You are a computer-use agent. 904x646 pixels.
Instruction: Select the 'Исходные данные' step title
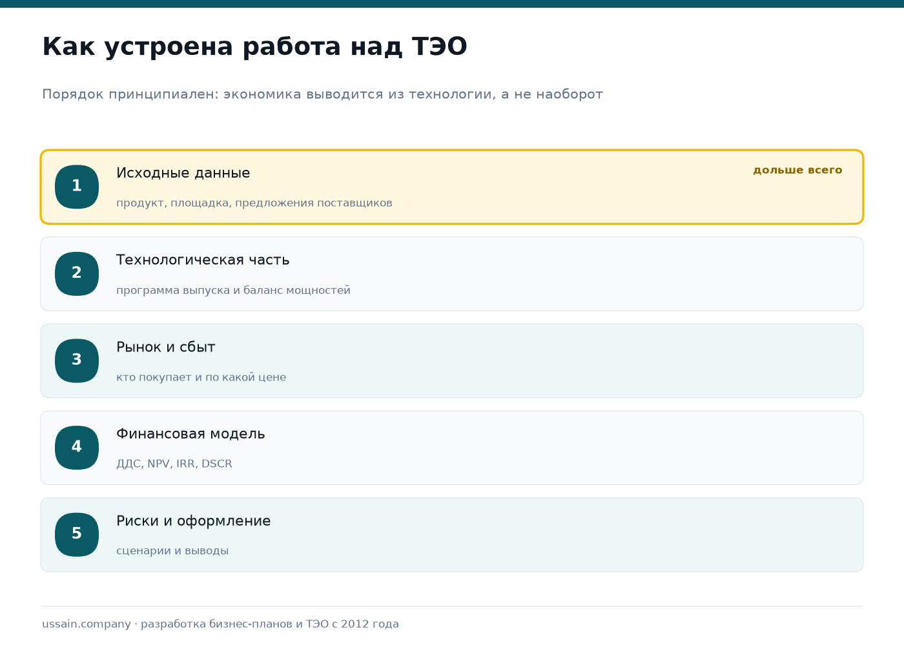[183, 173]
